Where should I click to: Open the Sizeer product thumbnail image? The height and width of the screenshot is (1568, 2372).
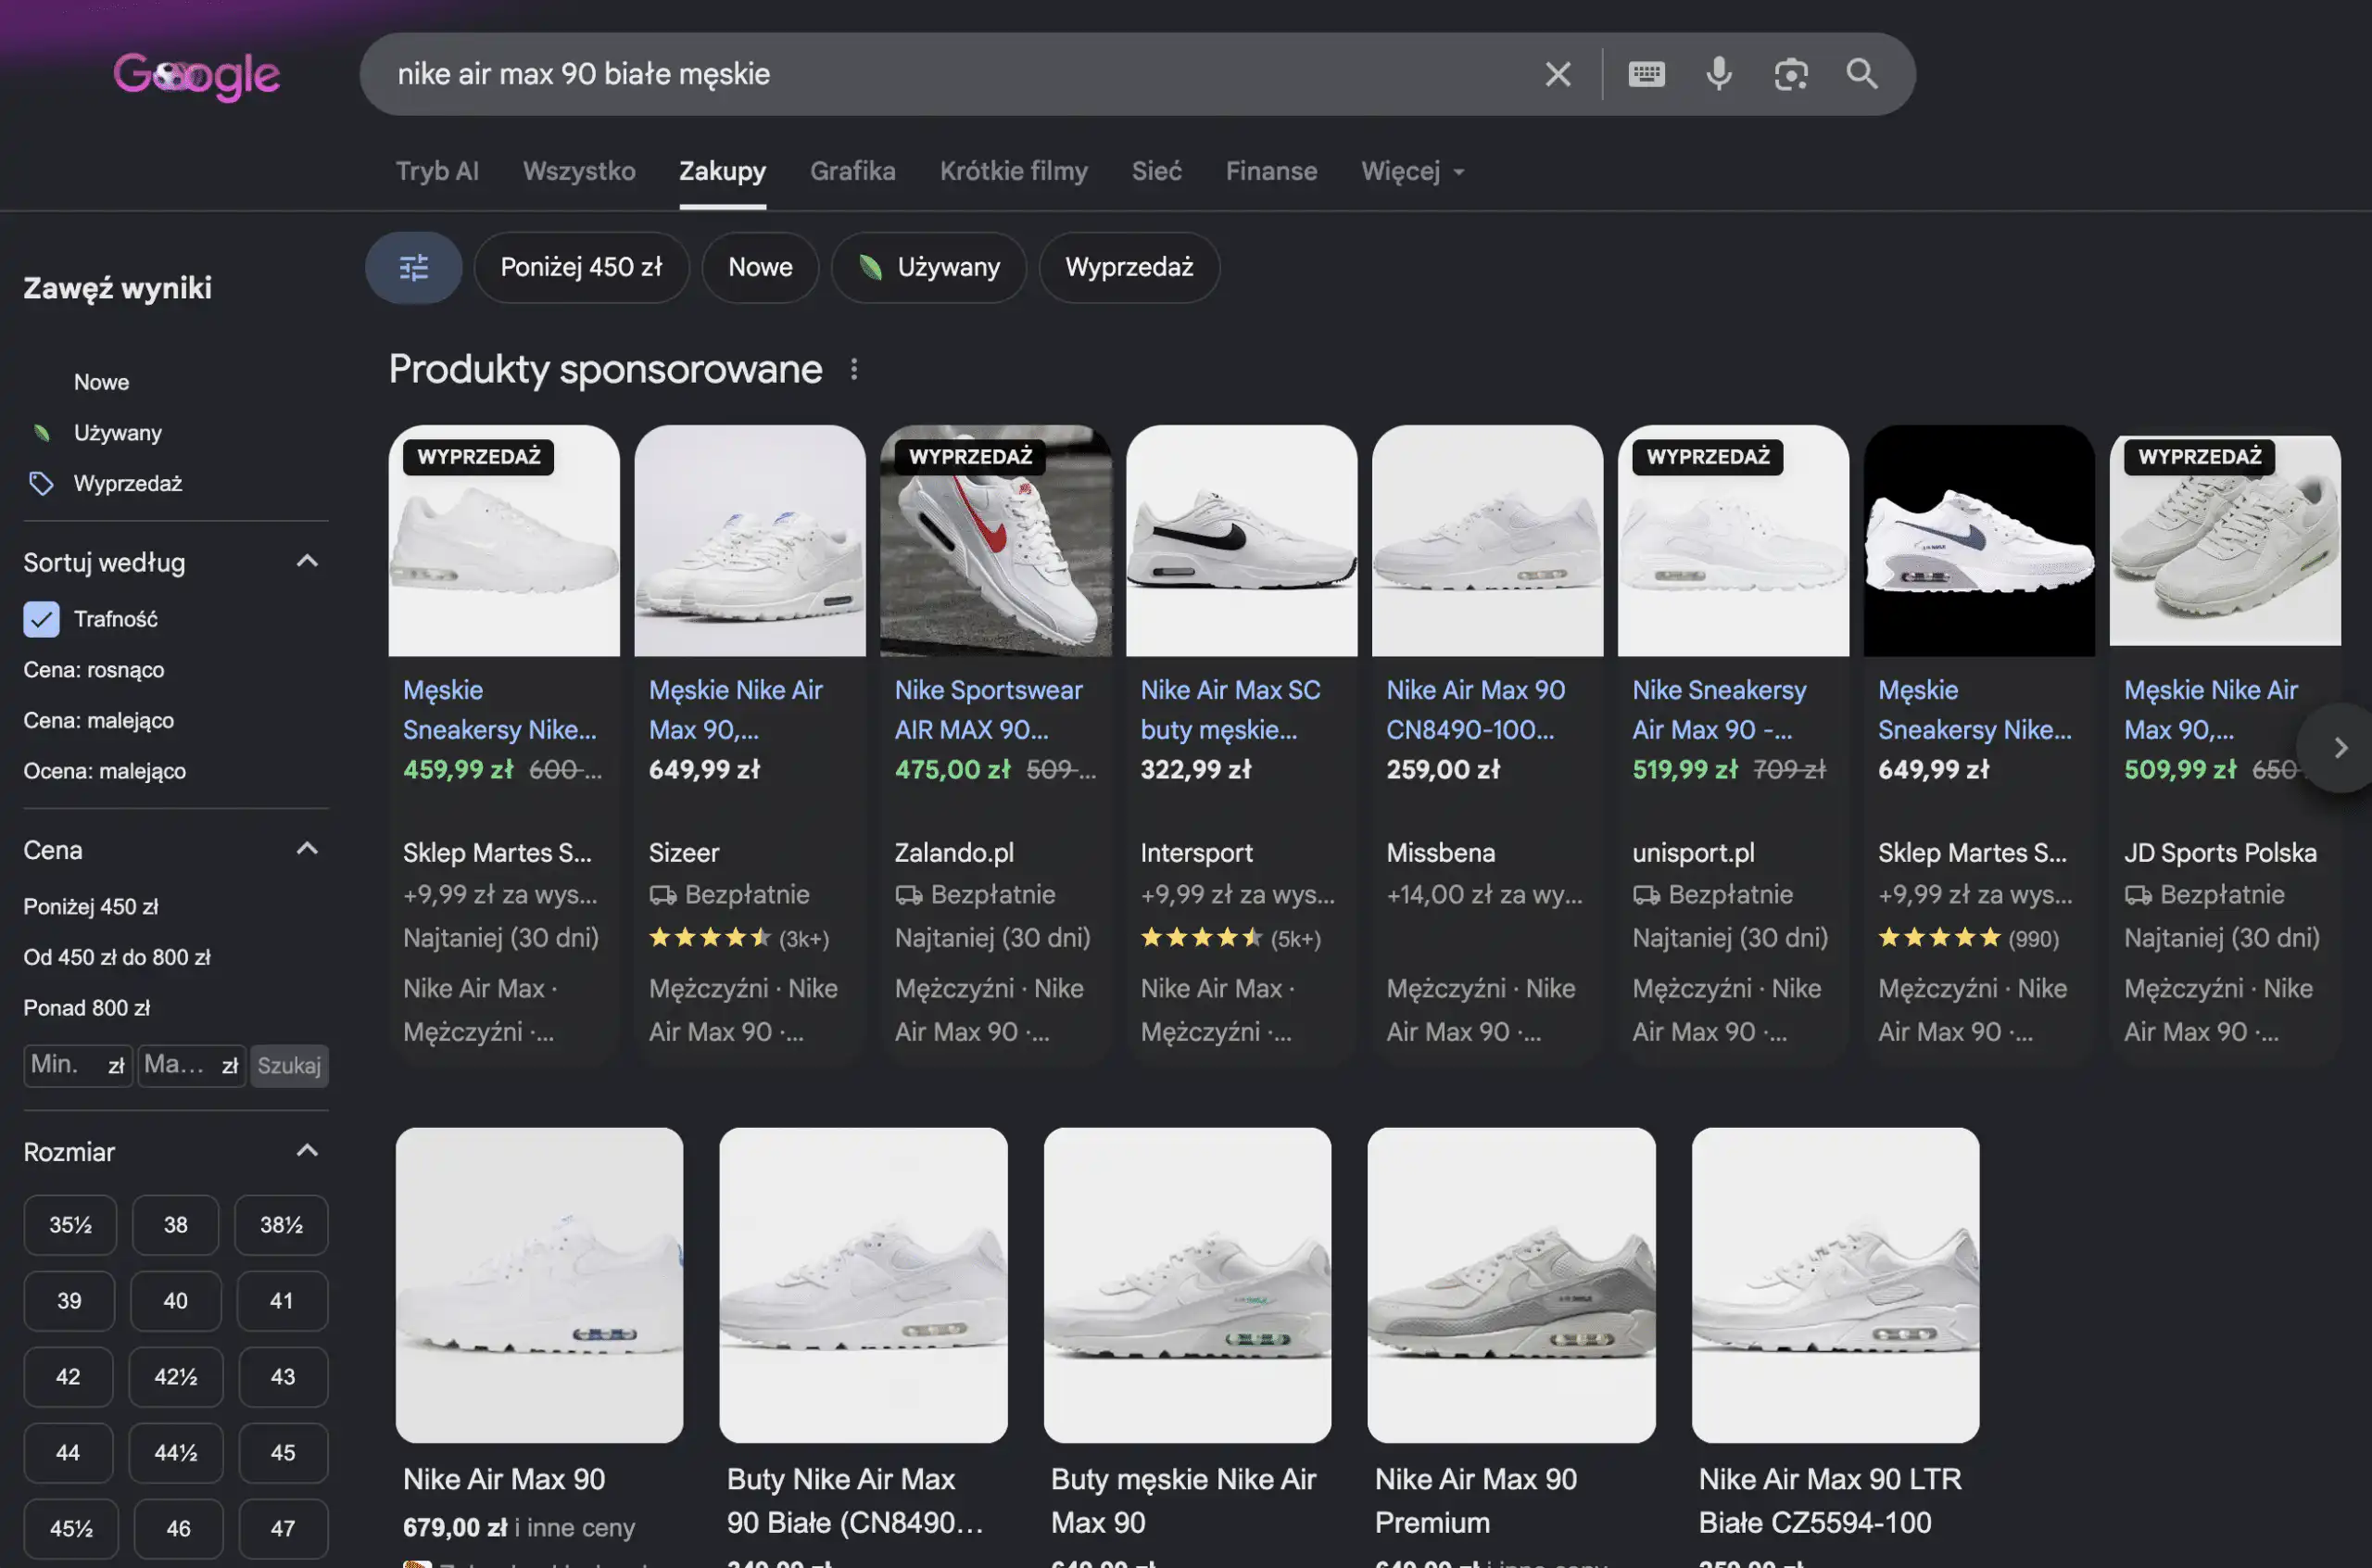tap(750, 541)
